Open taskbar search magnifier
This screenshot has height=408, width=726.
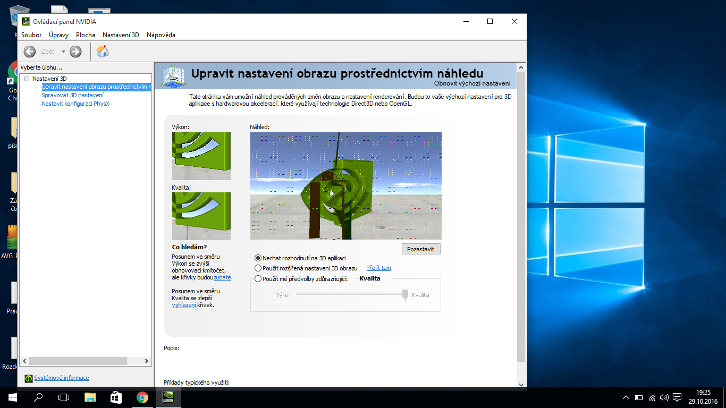(38, 397)
